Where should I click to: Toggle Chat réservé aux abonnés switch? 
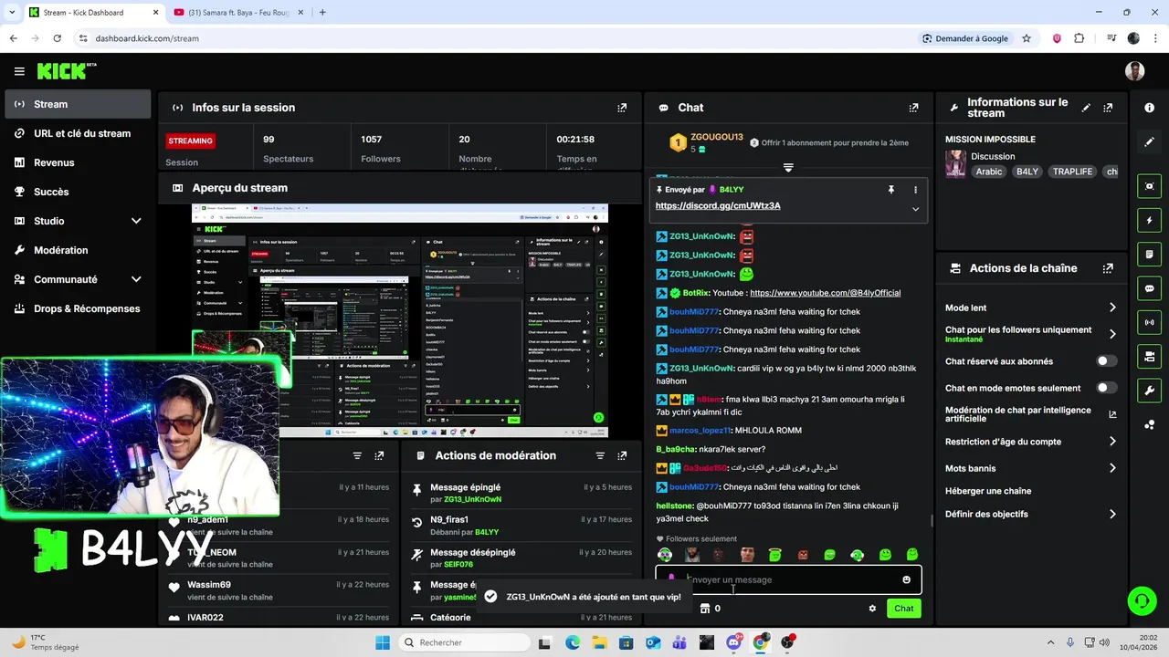click(x=1107, y=361)
